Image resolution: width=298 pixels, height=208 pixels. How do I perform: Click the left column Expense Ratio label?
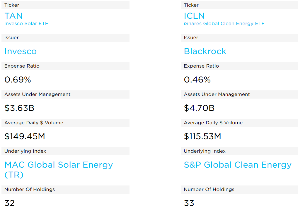tap(22, 66)
